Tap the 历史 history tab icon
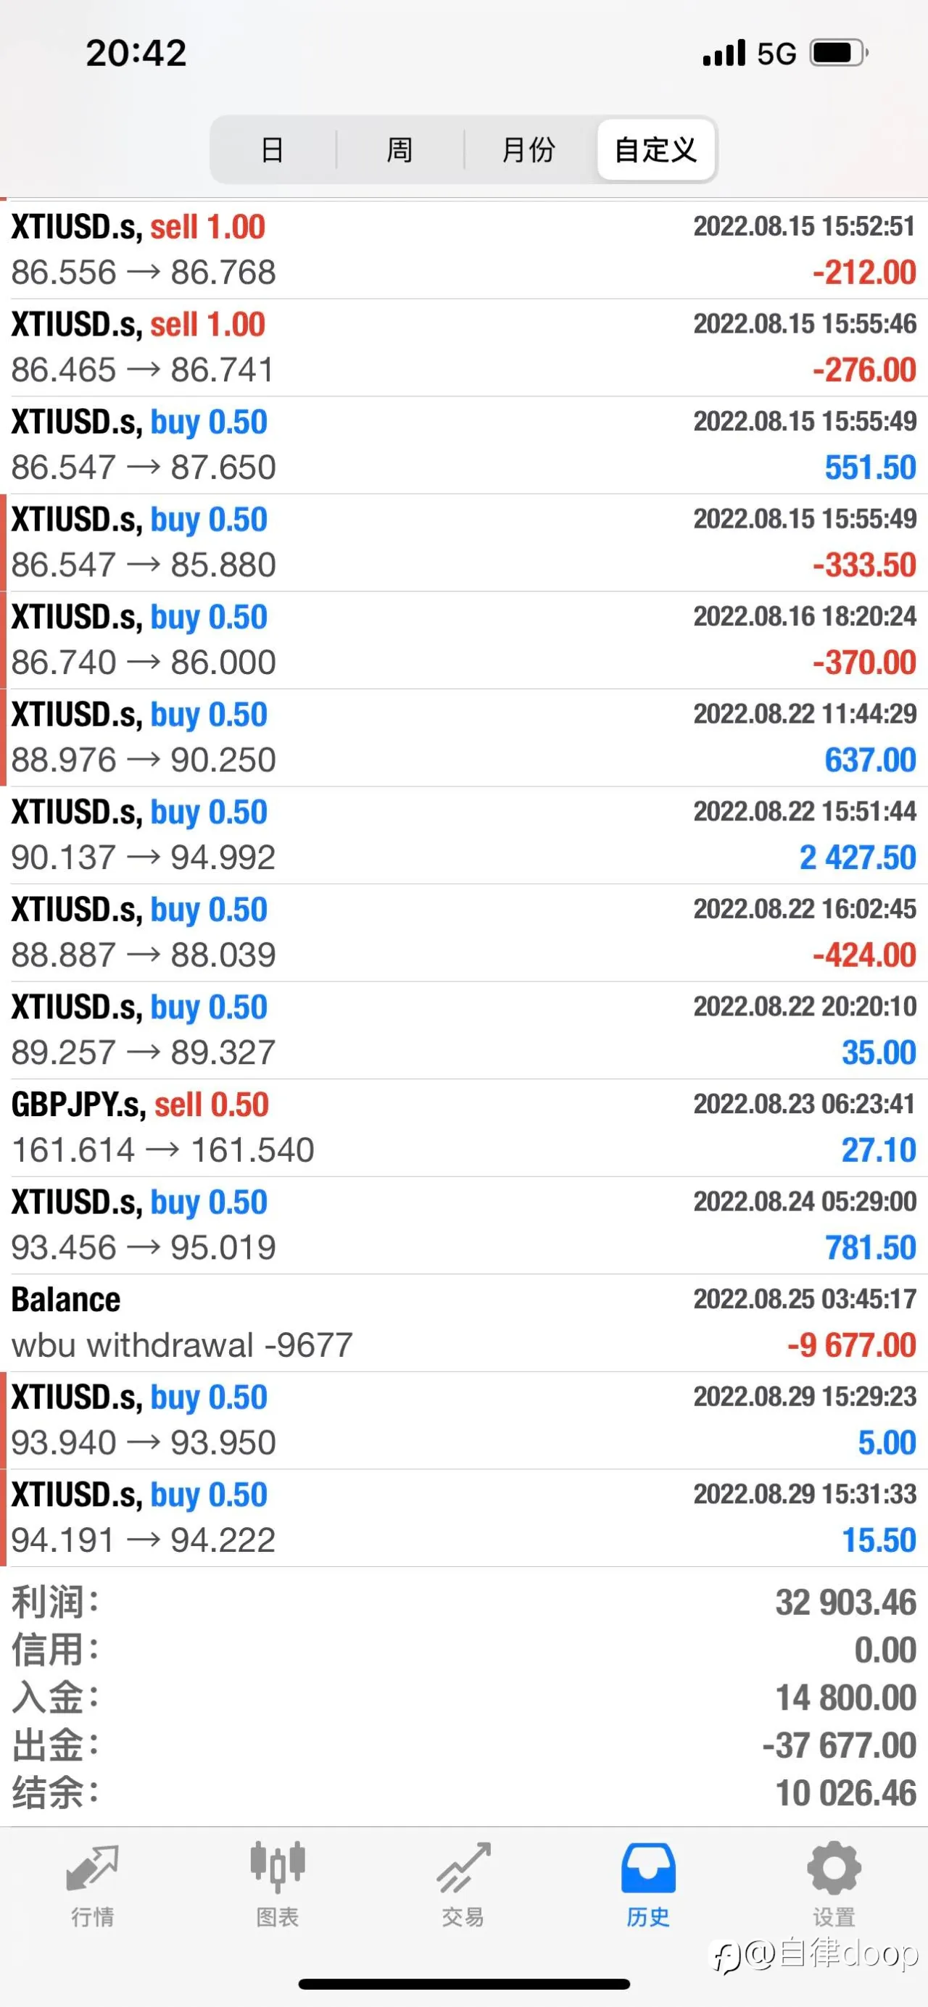This screenshot has width=928, height=2007. click(x=648, y=1868)
